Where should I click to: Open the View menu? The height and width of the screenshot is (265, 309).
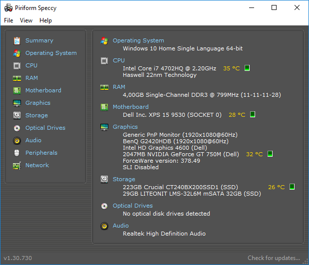click(26, 20)
